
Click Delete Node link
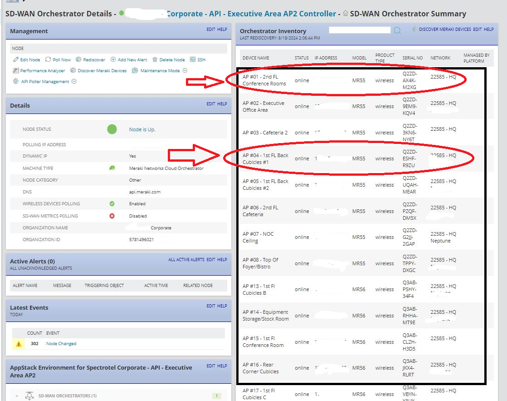click(172, 60)
